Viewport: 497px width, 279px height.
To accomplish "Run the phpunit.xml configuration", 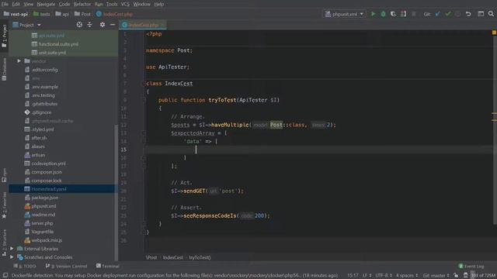I will click(x=373, y=14).
